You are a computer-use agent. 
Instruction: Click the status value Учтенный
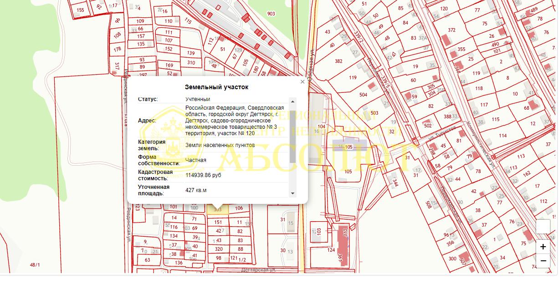(198, 99)
